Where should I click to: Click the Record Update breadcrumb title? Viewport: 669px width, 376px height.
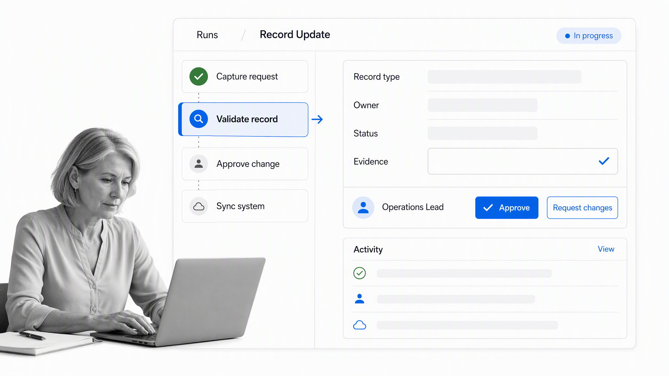click(x=295, y=35)
